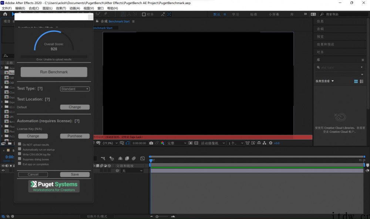
Task: Open the 效果(T) menu
Action: [x=61, y=8]
